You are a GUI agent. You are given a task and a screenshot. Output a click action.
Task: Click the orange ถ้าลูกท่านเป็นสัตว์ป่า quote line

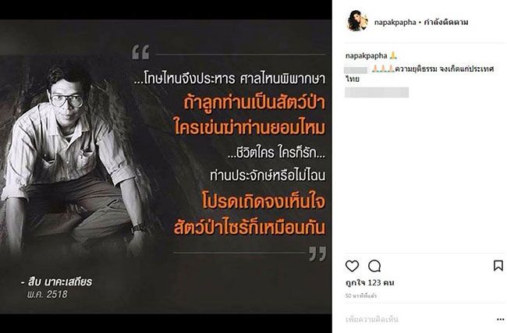tap(254, 103)
